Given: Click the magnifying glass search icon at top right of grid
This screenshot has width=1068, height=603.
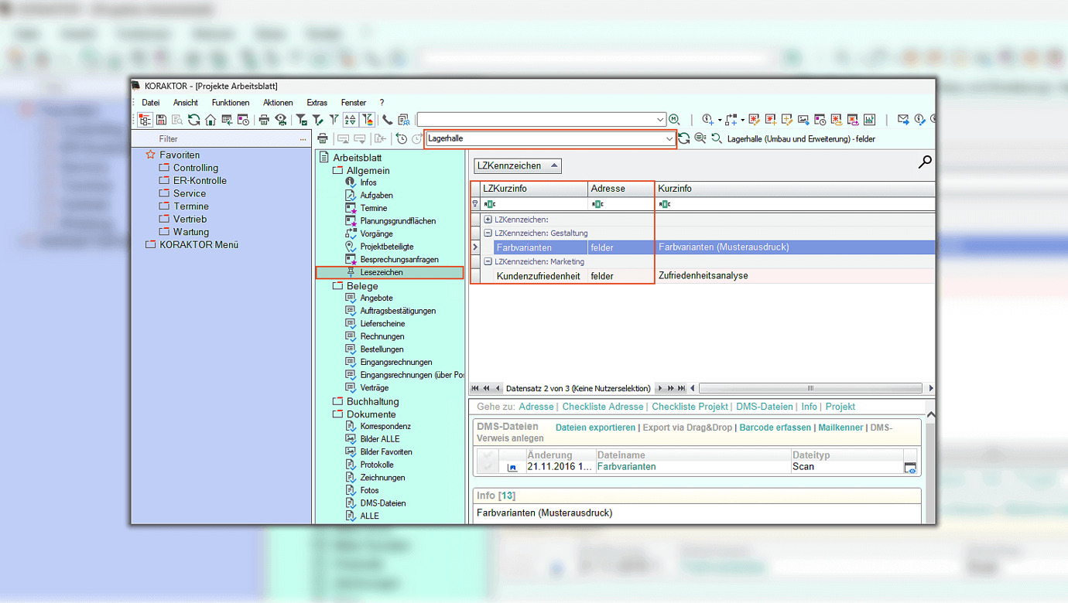Looking at the screenshot, I should 924,162.
